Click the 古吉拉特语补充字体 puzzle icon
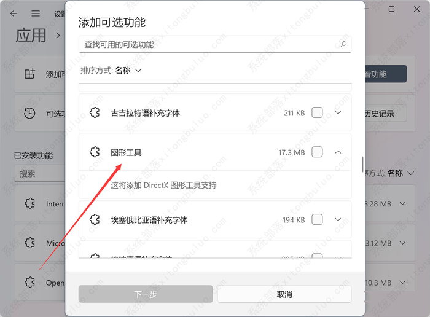This screenshot has width=430, height=317. coord(95,112)
